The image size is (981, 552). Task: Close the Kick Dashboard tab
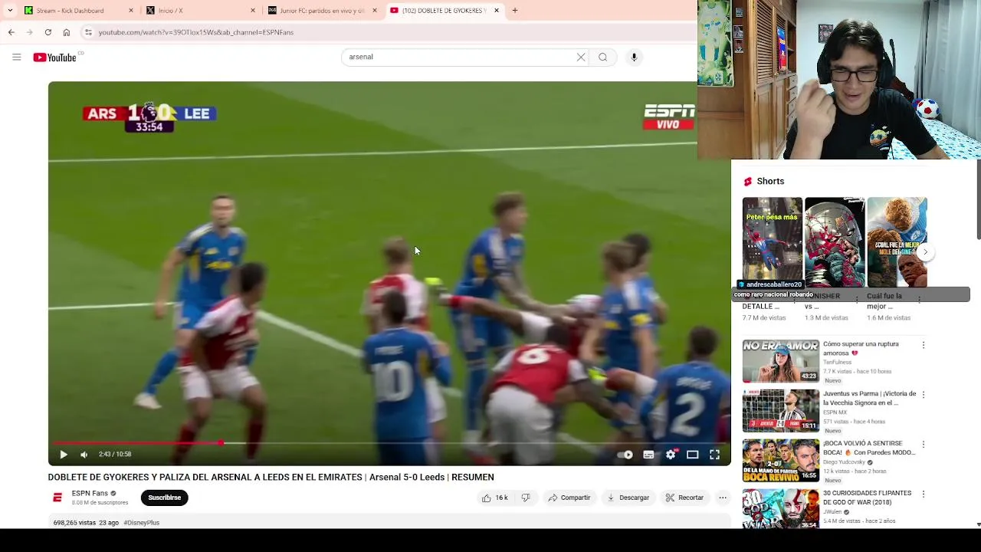click(131, 11)
